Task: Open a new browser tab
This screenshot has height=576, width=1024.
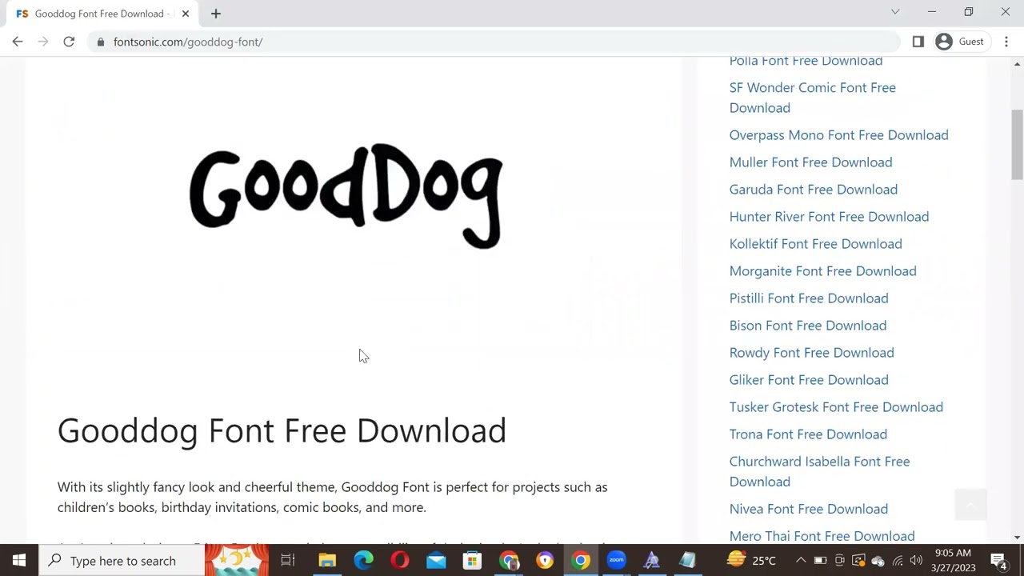Action: click(x=216, y=14)
